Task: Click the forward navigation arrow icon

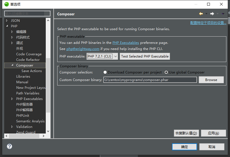Action: coord(212,14)
